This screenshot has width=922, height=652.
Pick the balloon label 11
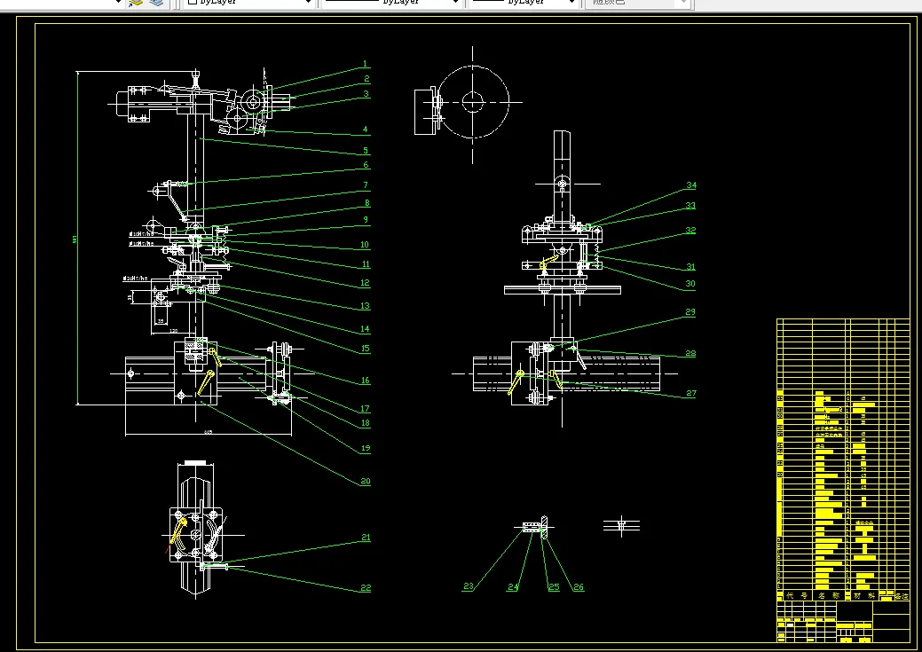pyautogui.click(x=366, y=264)
